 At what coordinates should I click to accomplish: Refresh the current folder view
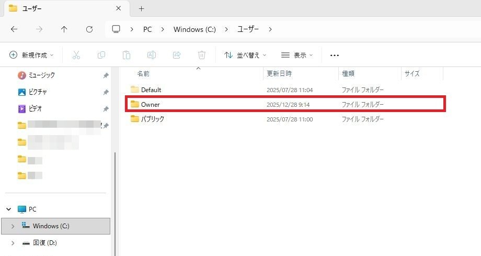point(89,29)
